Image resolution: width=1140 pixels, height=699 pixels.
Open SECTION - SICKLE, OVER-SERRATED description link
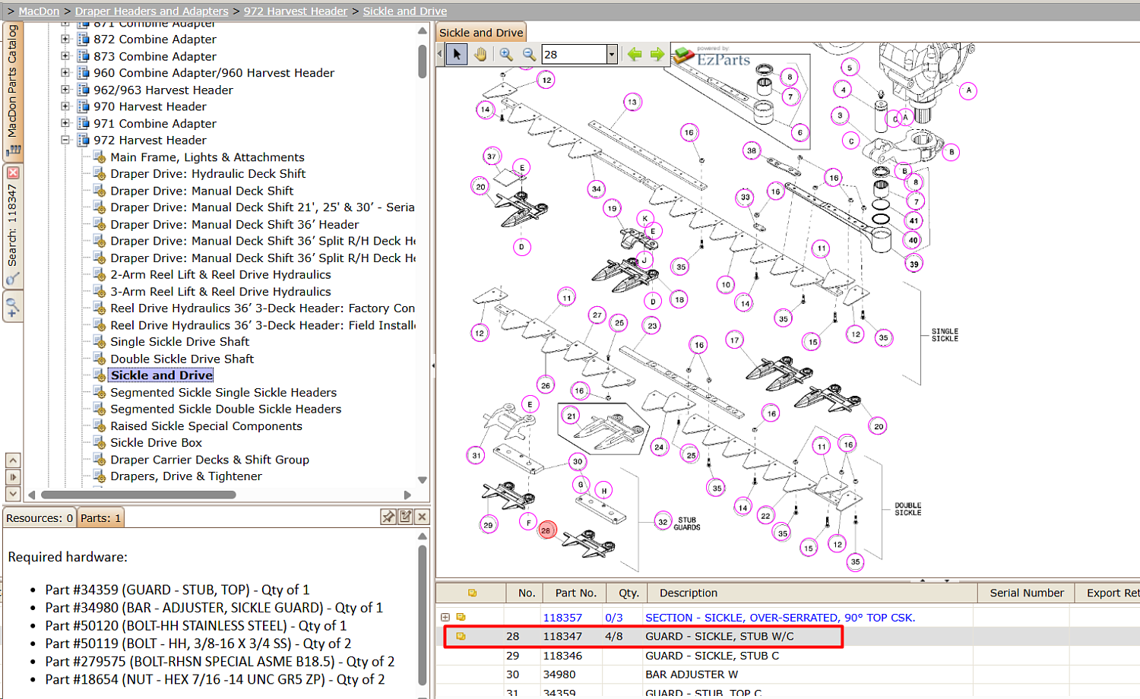click(x=780, y=618)
